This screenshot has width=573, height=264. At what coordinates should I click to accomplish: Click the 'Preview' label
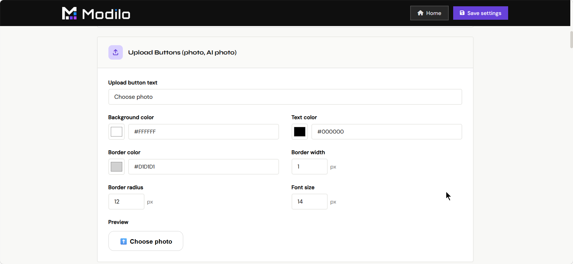(118, 222)
